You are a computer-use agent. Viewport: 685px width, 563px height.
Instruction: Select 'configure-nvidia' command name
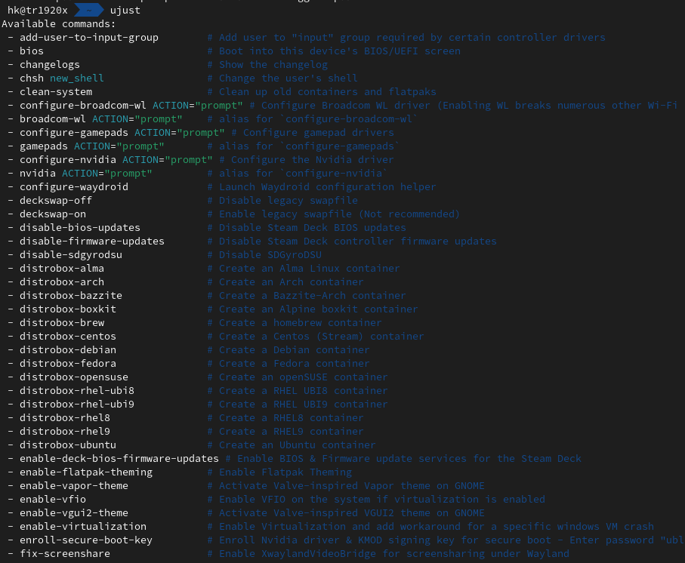(68, 159)
